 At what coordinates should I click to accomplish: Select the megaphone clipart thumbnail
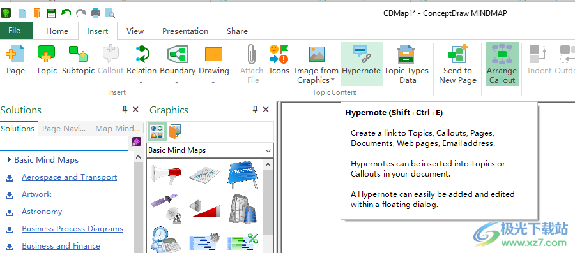click(166, 175)
